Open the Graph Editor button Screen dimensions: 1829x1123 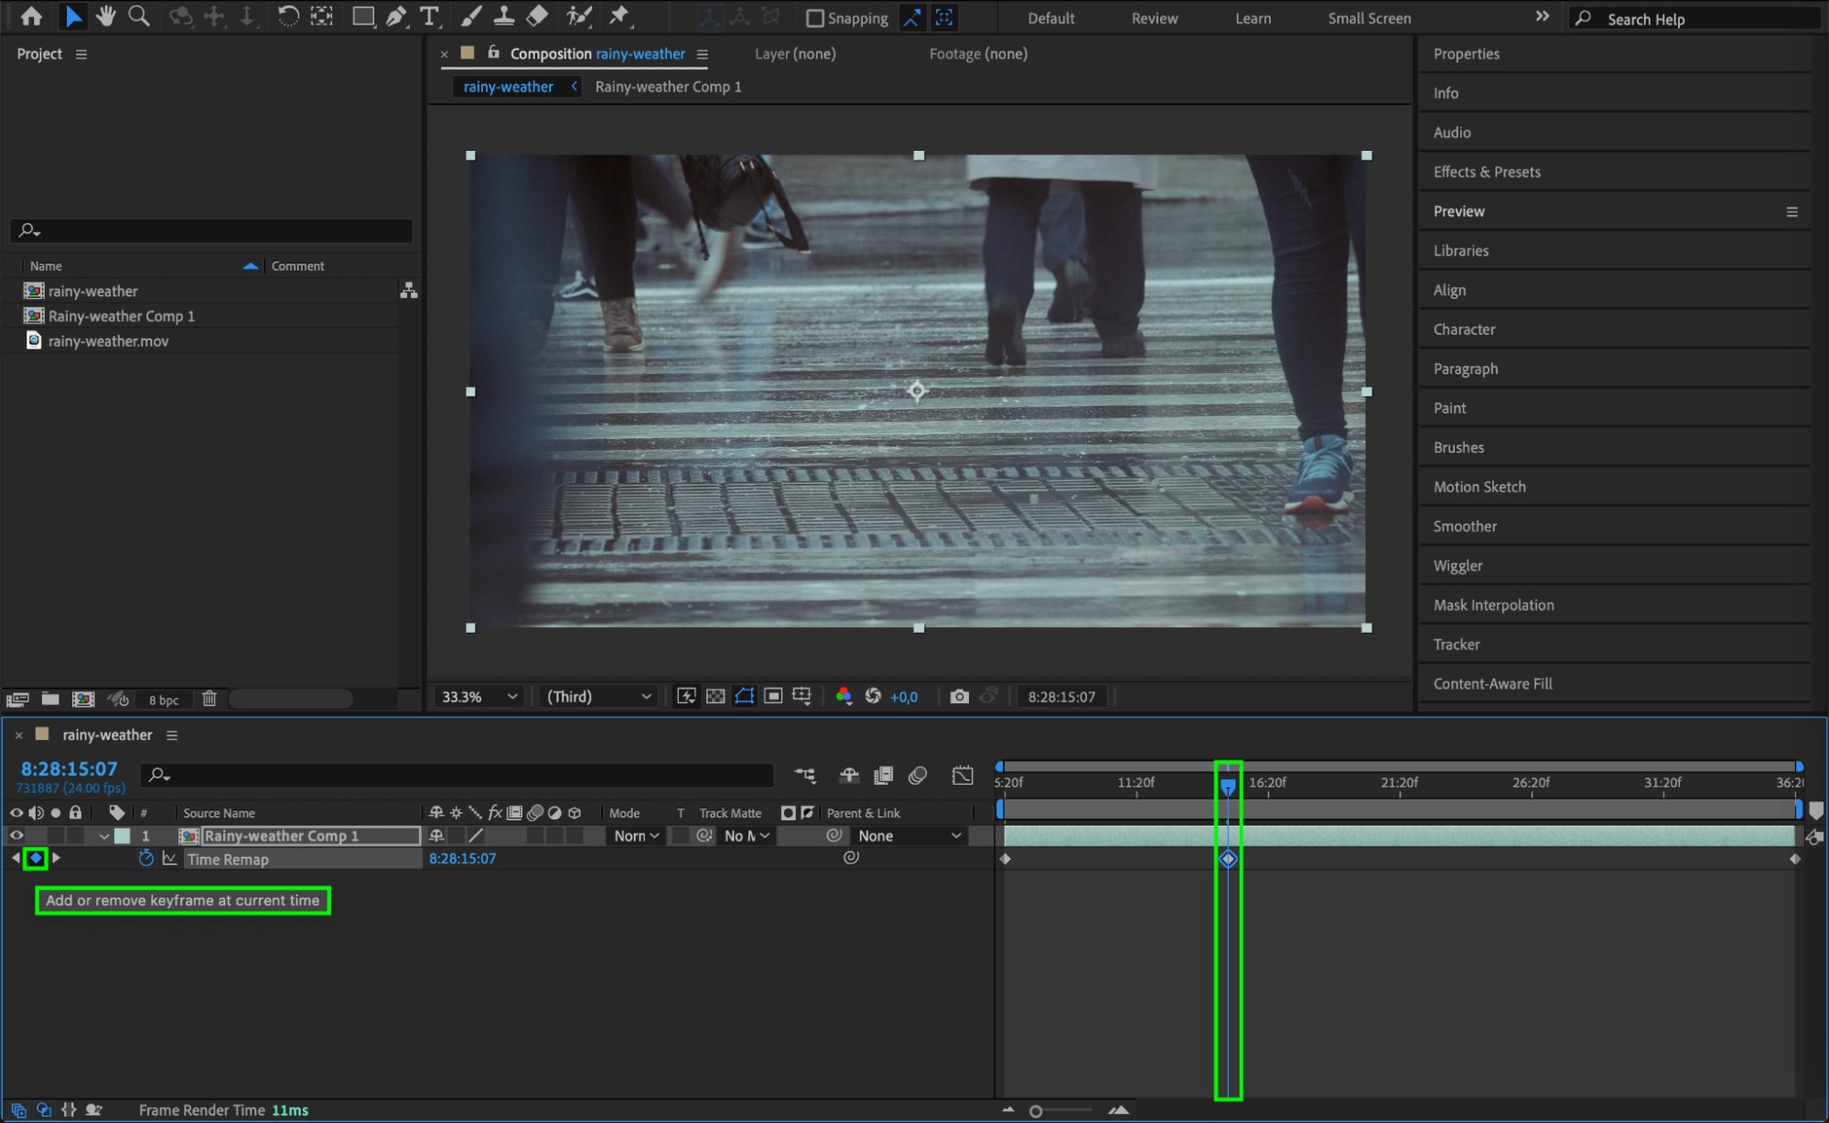[x=963, y=775]
